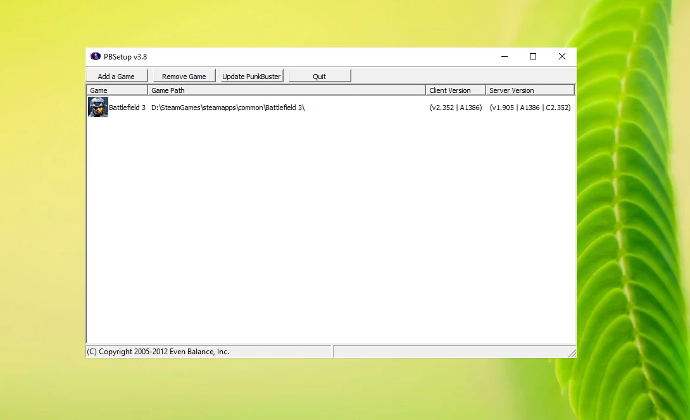Click the Server Version column header
Screen dimensions: 690x420
(x=530, y=90)
